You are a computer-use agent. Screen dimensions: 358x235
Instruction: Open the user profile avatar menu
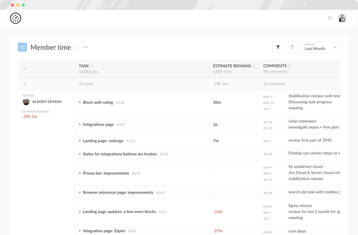pyautogui.click(x=342, y=18)
